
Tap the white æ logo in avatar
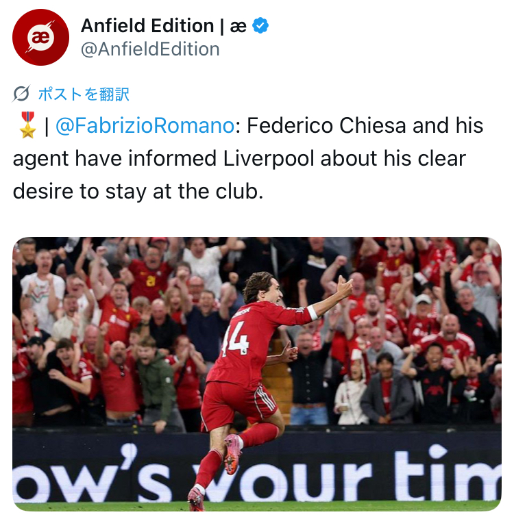tap(40, 37)
